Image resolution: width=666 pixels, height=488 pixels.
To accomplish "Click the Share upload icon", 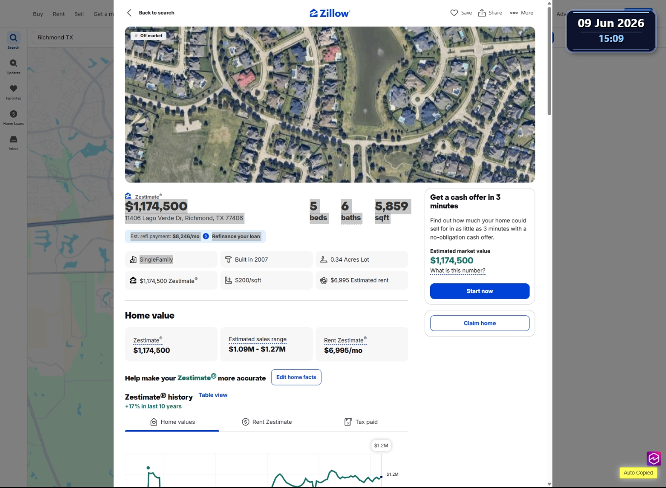I will click(x=482, y=13).
